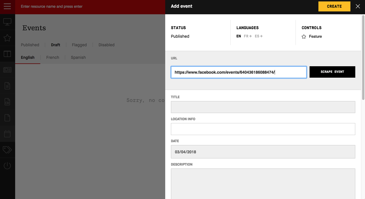Open the hamburger menu
Screen dimensions: 365x199
pyautogui.click(x=7, y=6)
